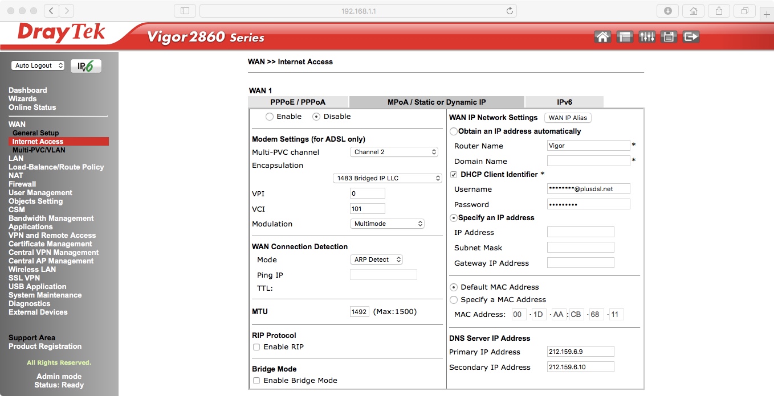Switch to the IPv6 tab
The height and width of the screenshot is (396, 774).
coord(564,102)
